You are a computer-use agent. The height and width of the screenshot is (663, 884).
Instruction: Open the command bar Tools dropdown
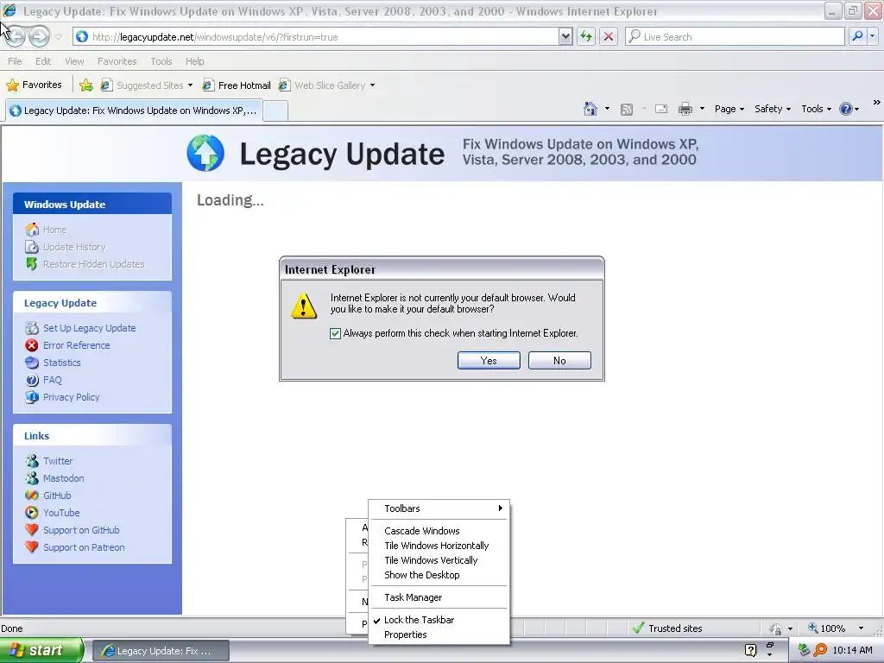[817, 110]
